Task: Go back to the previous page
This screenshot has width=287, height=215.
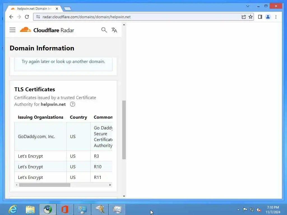Action: [x=11, y=17]
